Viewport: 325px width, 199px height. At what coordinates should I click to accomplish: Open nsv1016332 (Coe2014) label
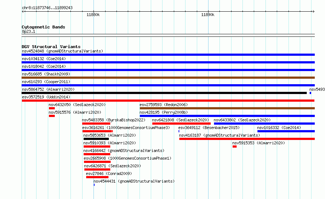point(279,128)
